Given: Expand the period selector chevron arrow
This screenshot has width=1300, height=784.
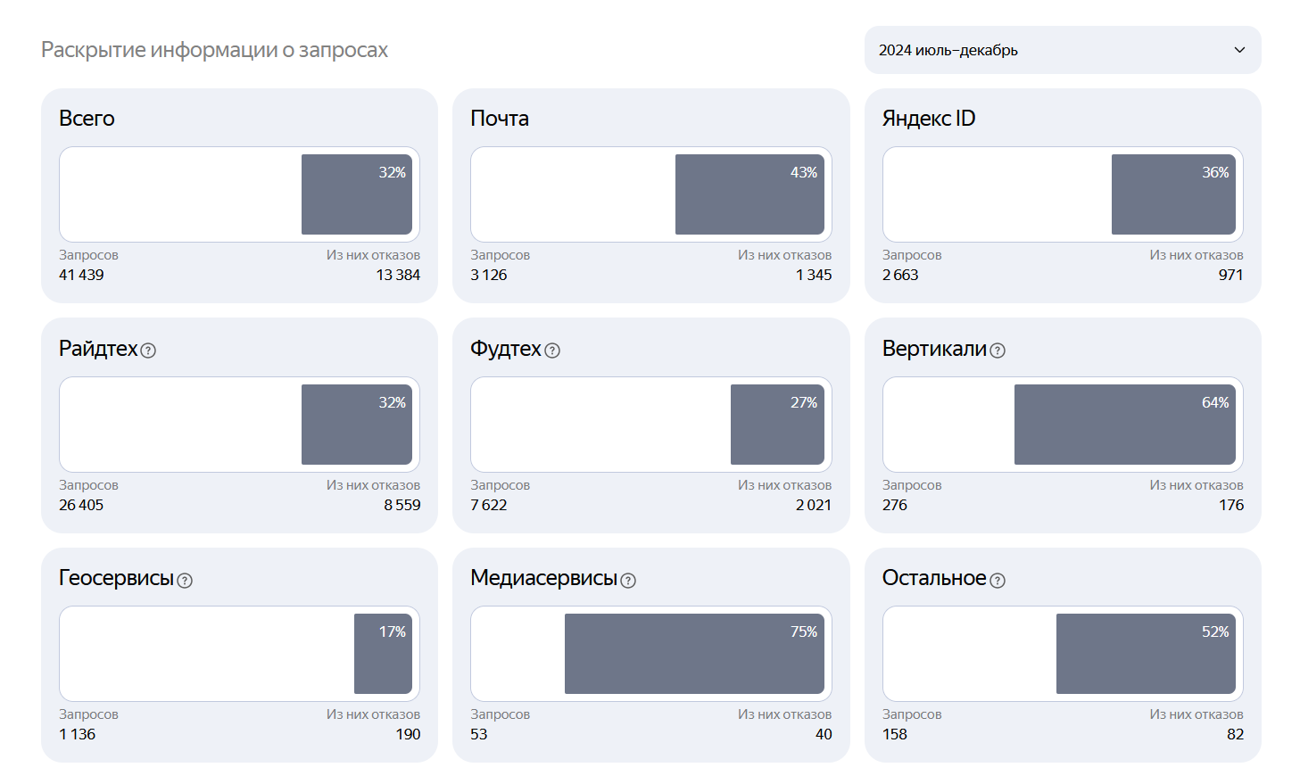Looking at the screenshot, I should coord(1239,50).
